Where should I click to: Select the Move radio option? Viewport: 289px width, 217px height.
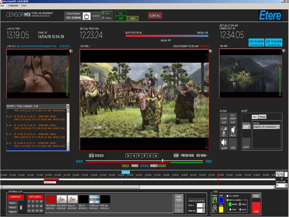click(240, 210)
